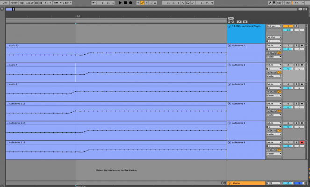
Task: Fold the Aufnahme 3 track
Action: (x=229, y=84)
